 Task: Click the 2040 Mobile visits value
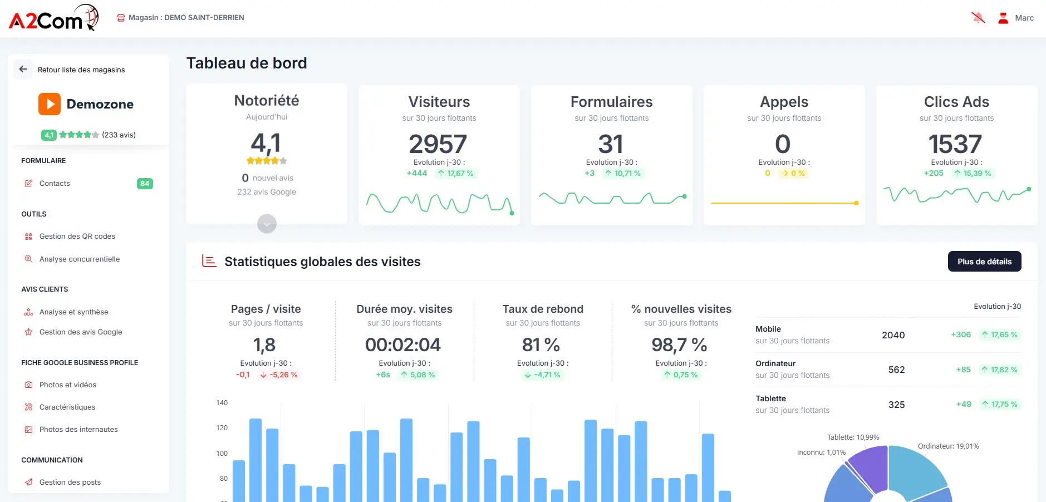893,335
